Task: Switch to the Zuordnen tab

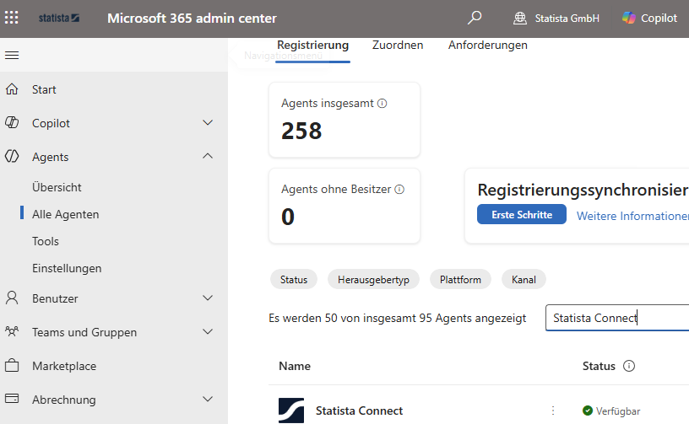Action: pyautogui.click(x=398, y=46)
